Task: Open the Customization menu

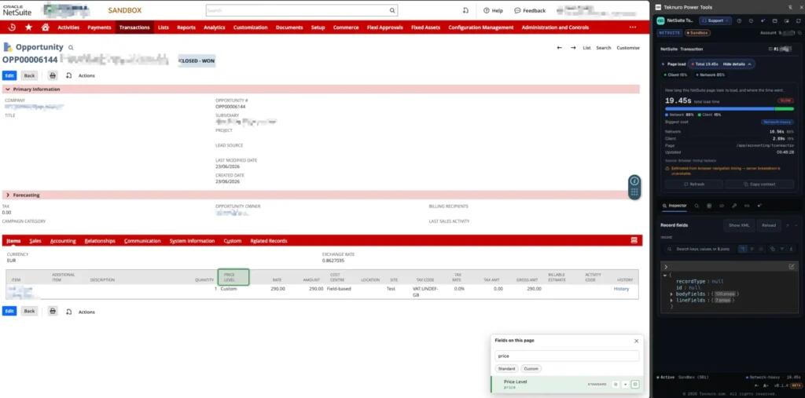Action: click(251, 27)
